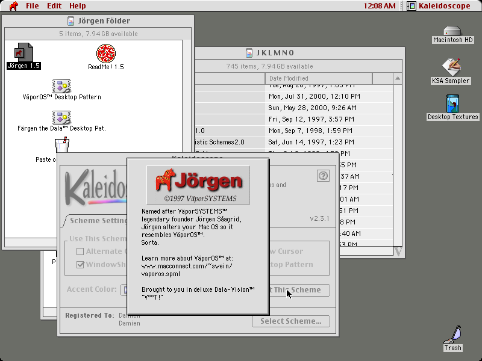Click the 12:08 AM menu bar clock
Screen dimensions: 482x361
click(x=380, y=6)
